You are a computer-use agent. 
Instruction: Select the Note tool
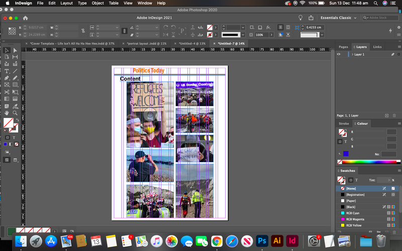pyautogui.click(x=7, y=106)
